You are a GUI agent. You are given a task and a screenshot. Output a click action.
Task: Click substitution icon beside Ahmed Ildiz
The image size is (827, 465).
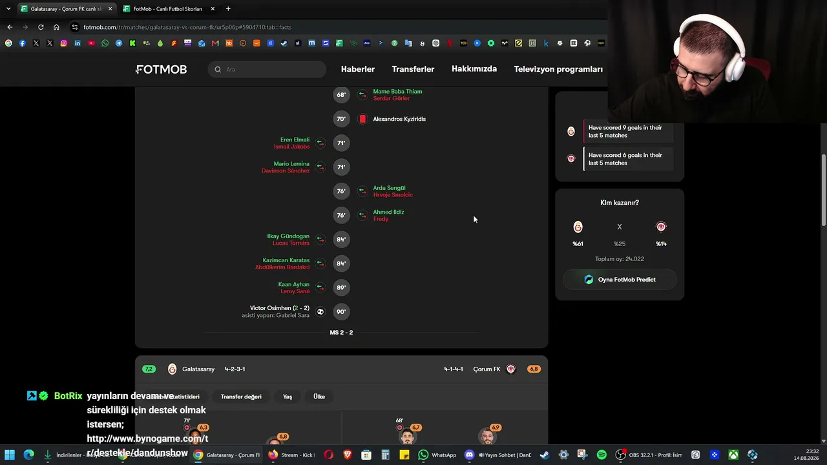pos(362,215)
